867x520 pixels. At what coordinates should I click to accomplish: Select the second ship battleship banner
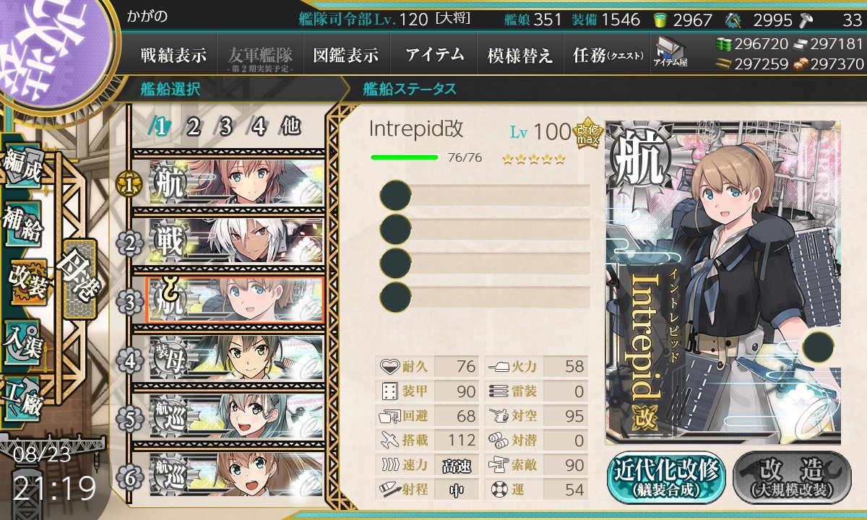coord(236,241)
